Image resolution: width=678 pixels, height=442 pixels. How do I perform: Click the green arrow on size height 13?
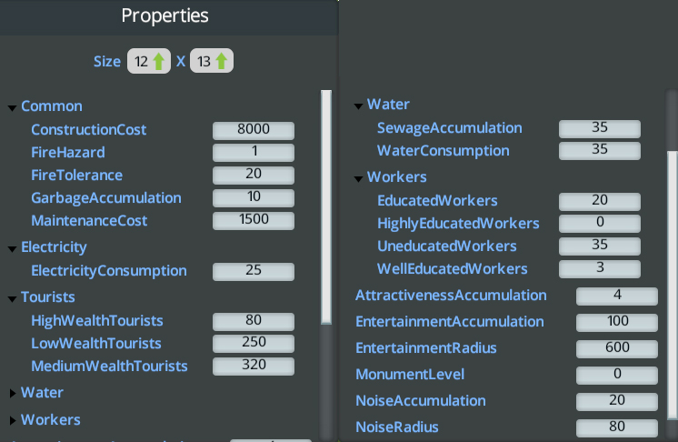[x=222, y=62]
